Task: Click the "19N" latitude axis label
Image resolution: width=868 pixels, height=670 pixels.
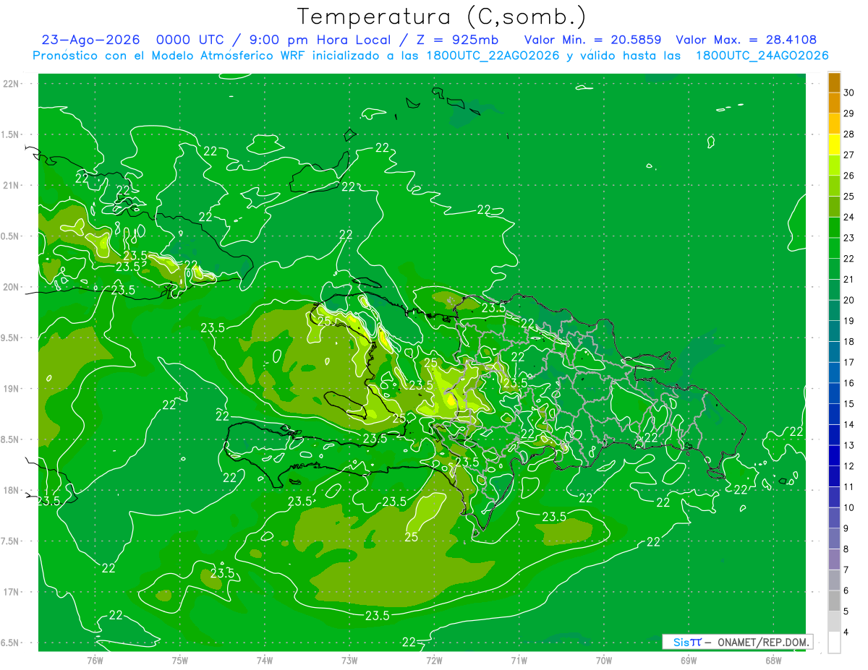Action: 11,389
